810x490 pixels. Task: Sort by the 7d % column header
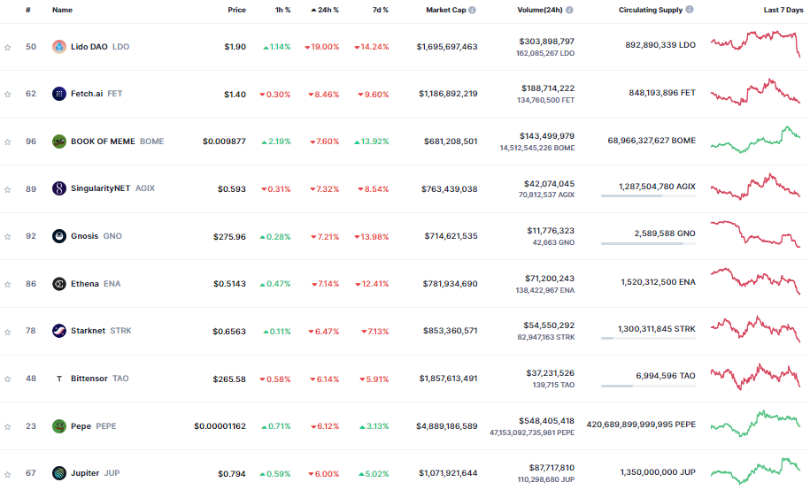point(380,10)
